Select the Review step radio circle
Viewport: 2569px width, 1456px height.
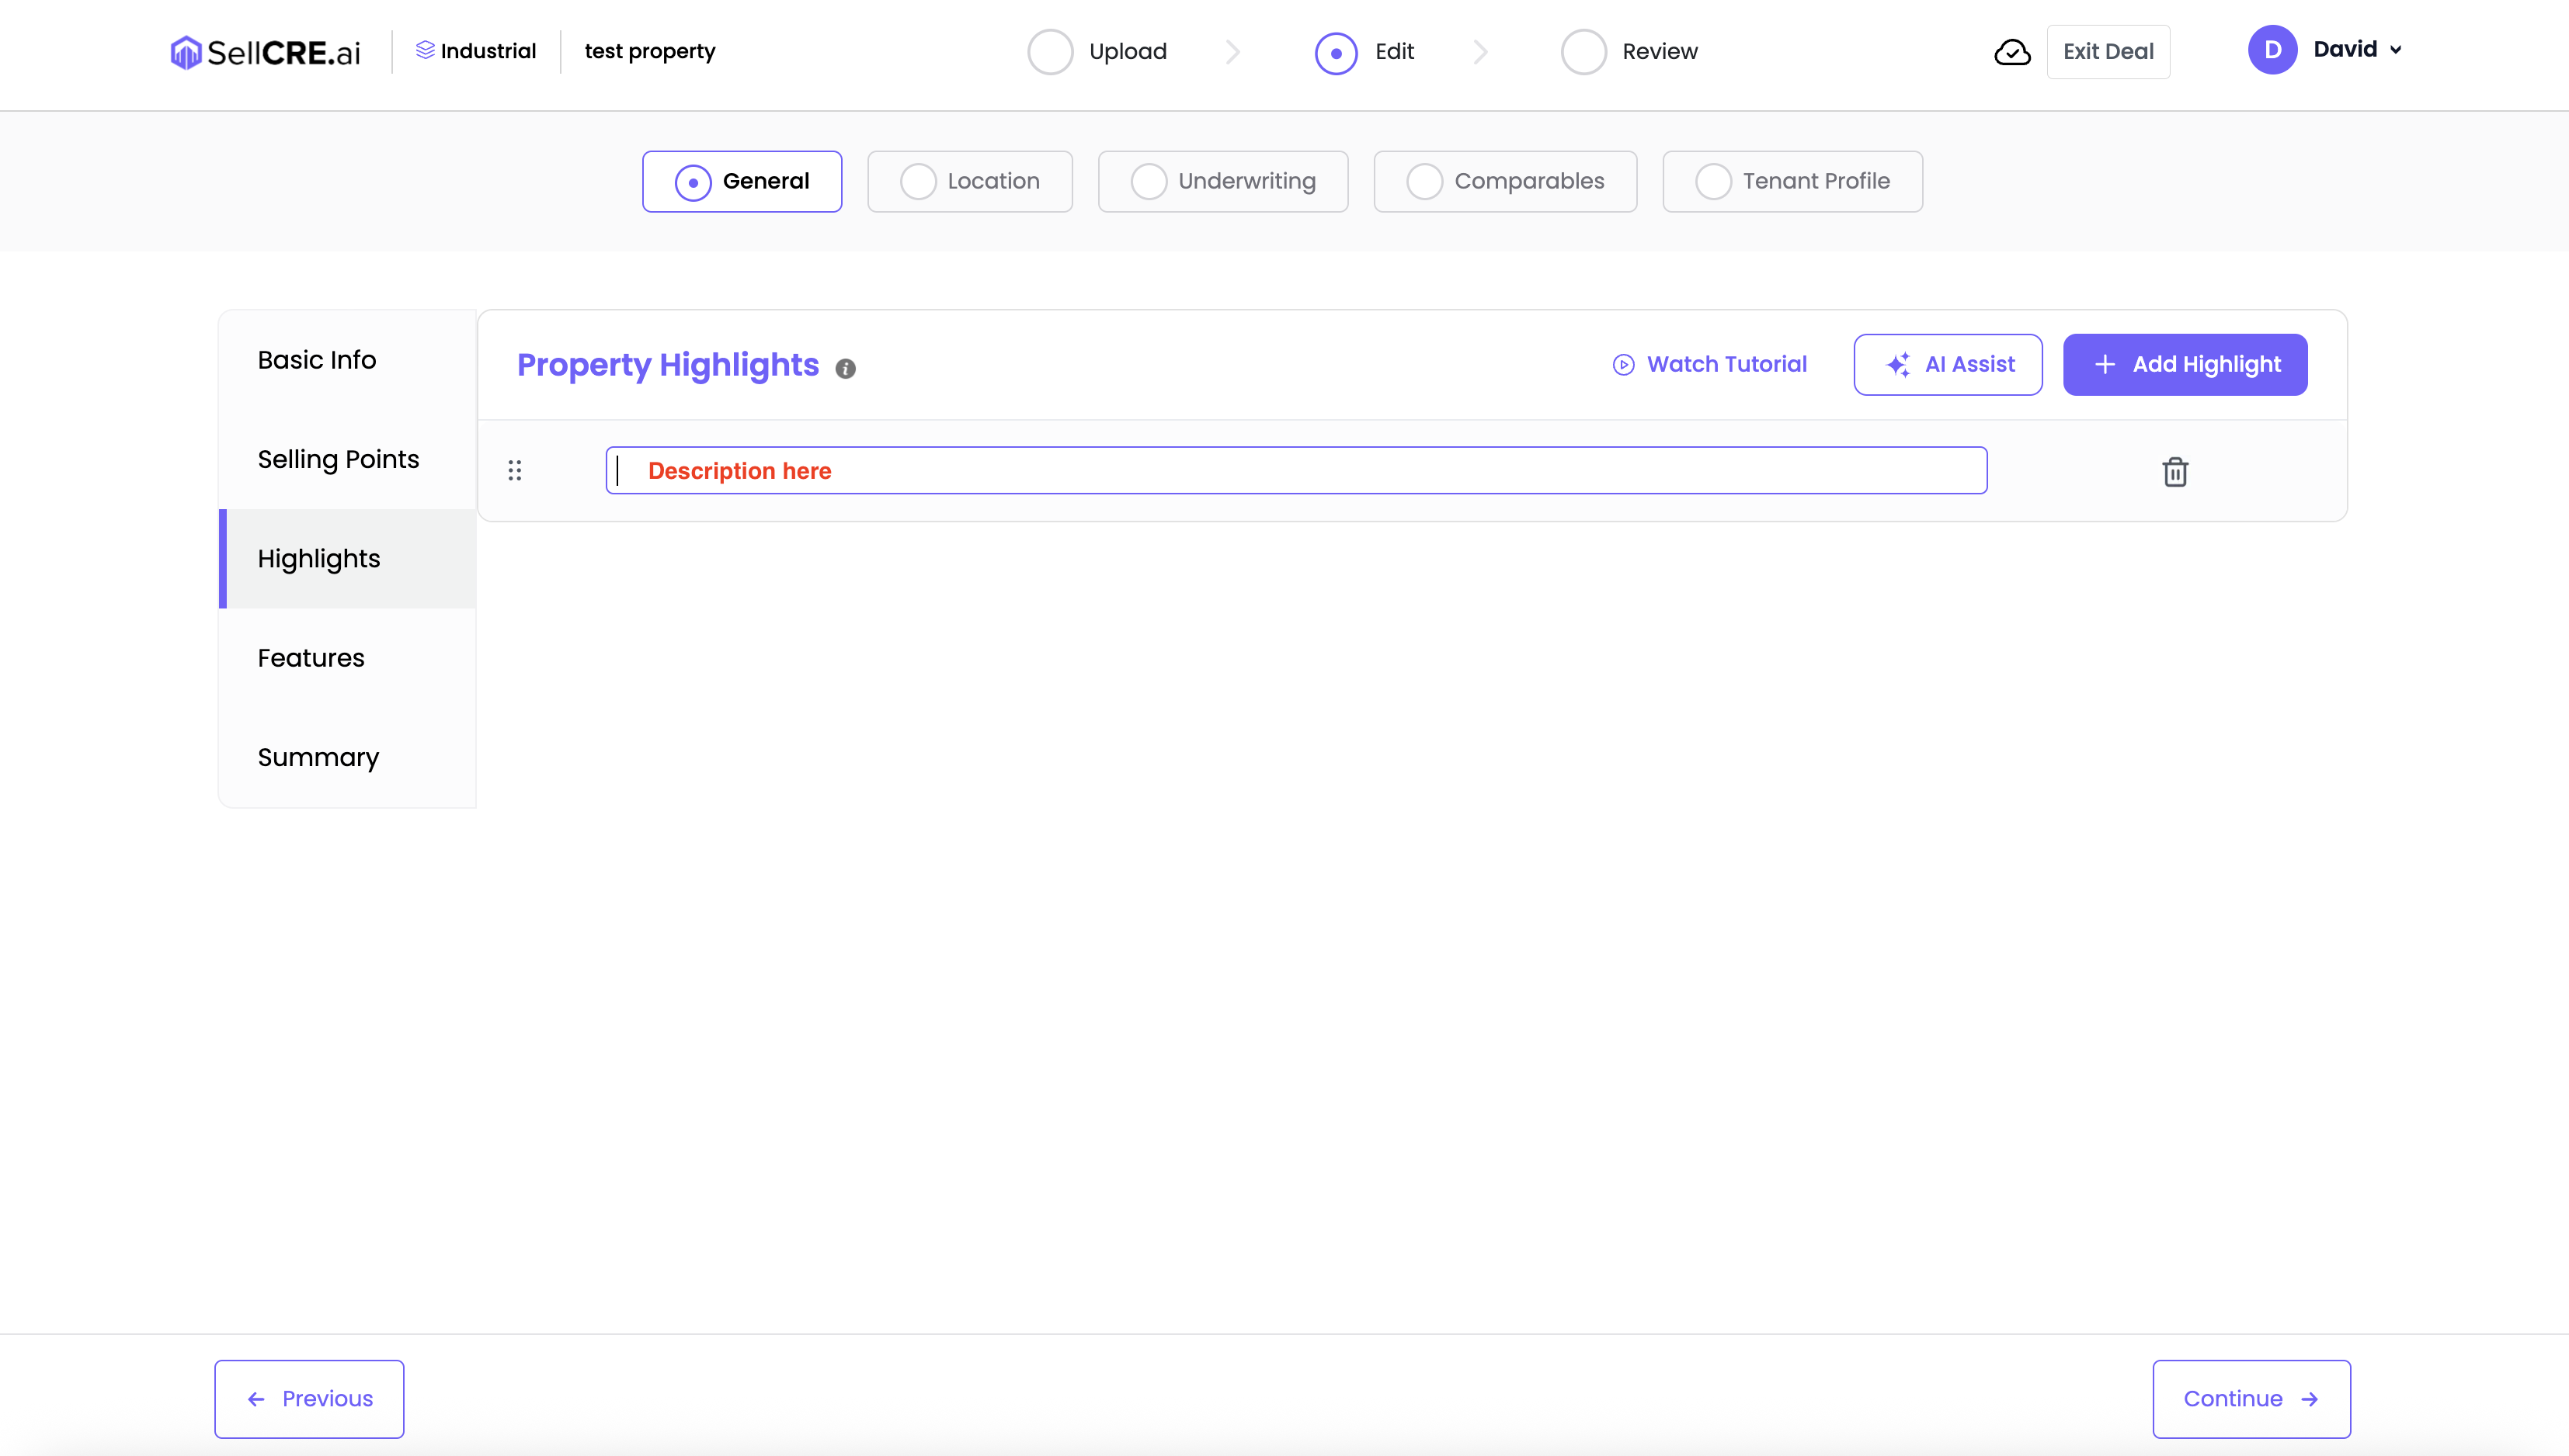click(1583, 52)
